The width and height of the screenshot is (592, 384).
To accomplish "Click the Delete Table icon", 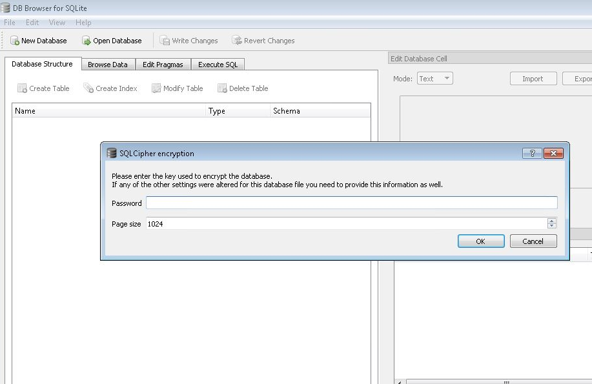I will click(222, 88).
